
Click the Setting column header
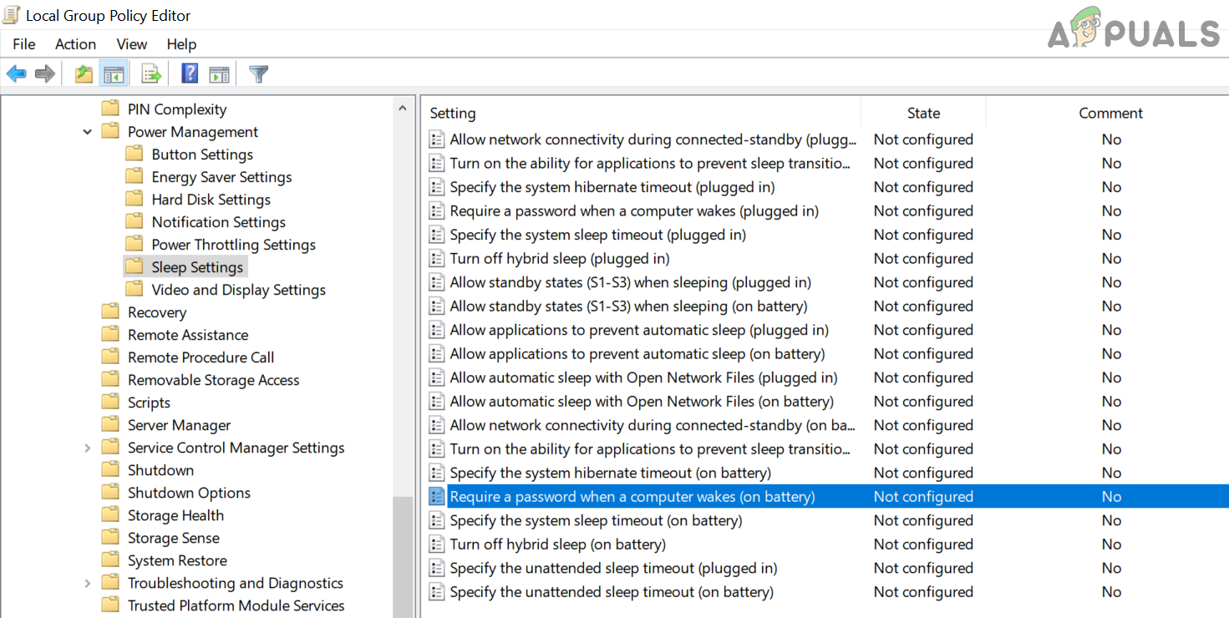[x=453, y=113]
